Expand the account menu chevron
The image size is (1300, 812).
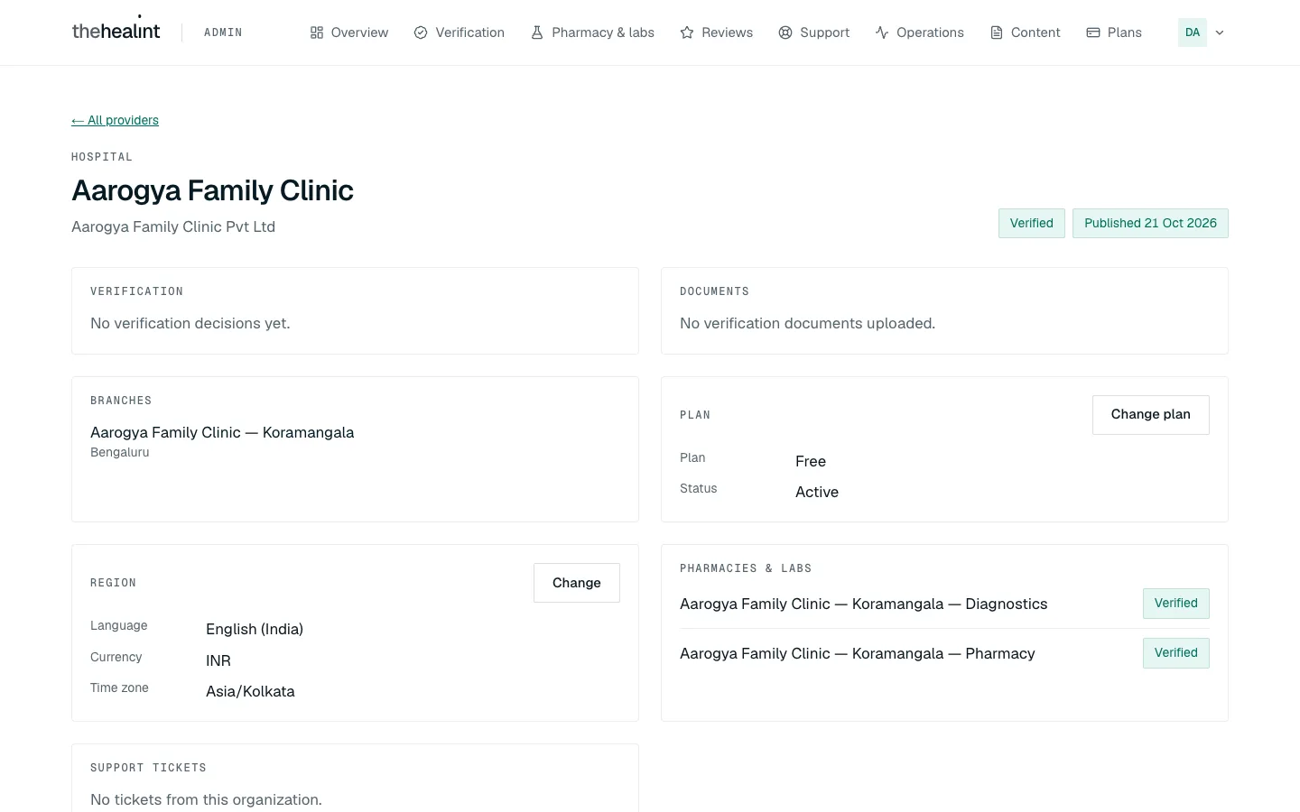click(x=1220, y=32)
